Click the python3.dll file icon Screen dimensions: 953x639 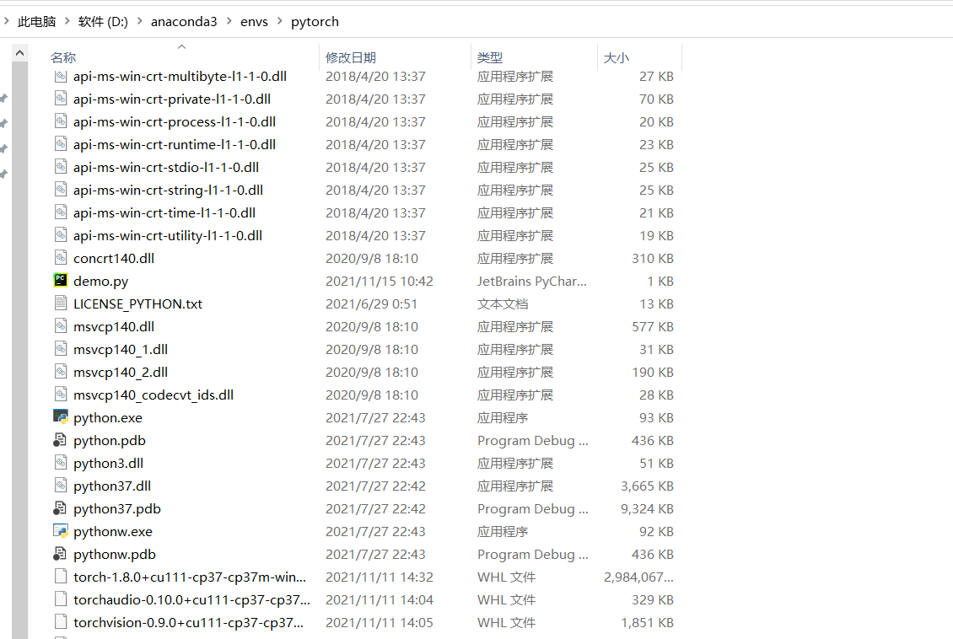click(x=60, y=462)
